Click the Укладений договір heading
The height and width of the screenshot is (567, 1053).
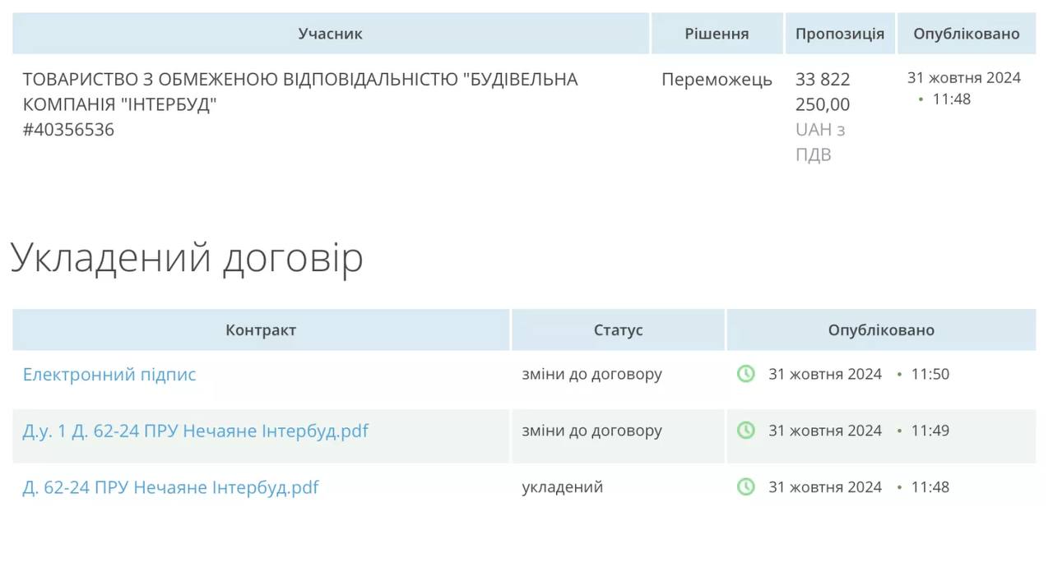click(x=187, y=258)
